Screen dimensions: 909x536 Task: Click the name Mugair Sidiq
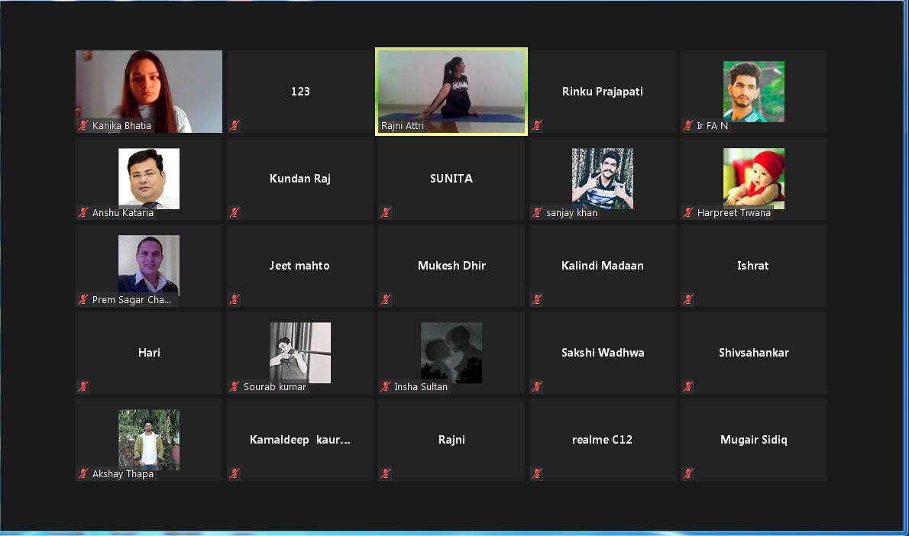pyautogui.click(x=754, y=440)
